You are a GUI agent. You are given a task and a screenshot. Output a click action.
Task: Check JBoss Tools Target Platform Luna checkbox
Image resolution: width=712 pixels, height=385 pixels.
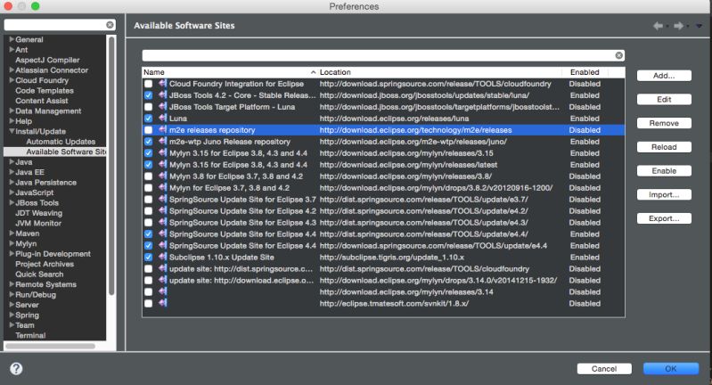click(x=149, y=107)
